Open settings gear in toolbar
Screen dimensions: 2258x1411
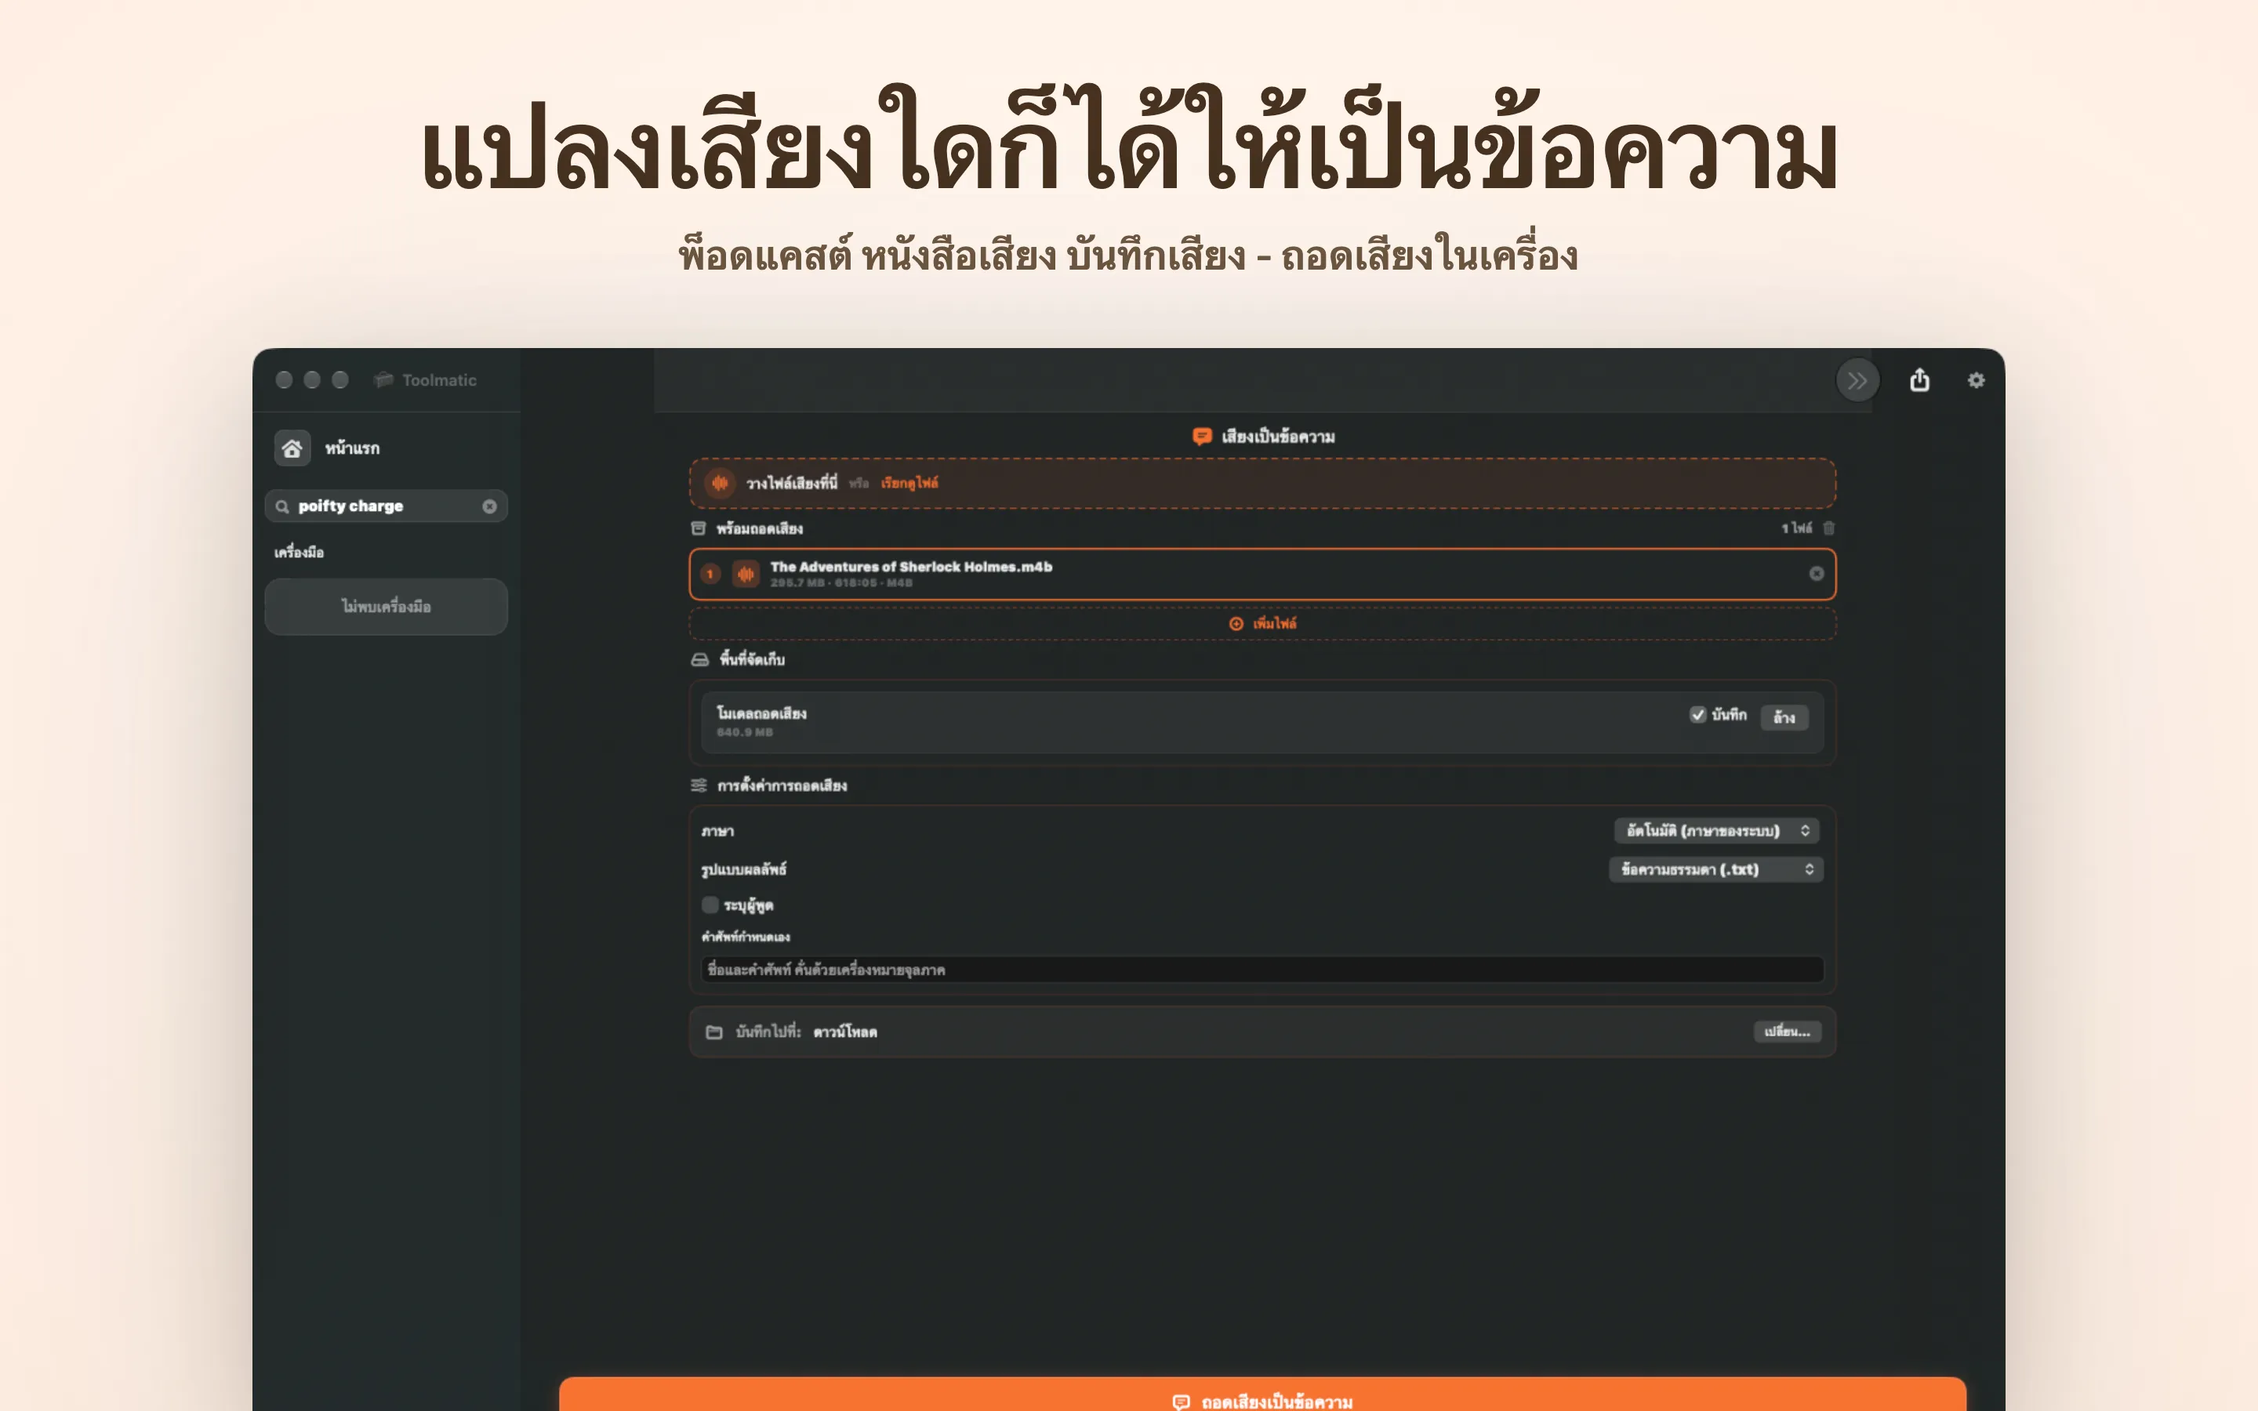click(x=1977, y=380)
